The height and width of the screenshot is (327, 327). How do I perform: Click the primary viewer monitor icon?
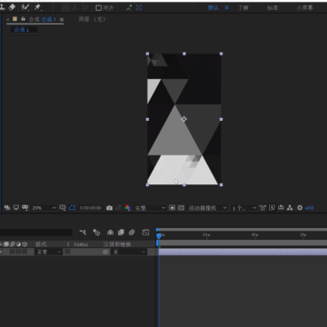click(16, 208)
